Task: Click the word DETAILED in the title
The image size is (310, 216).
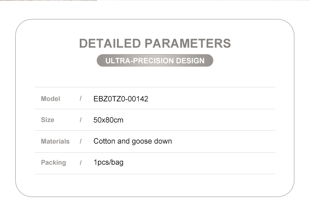Action: click(110, 43)
